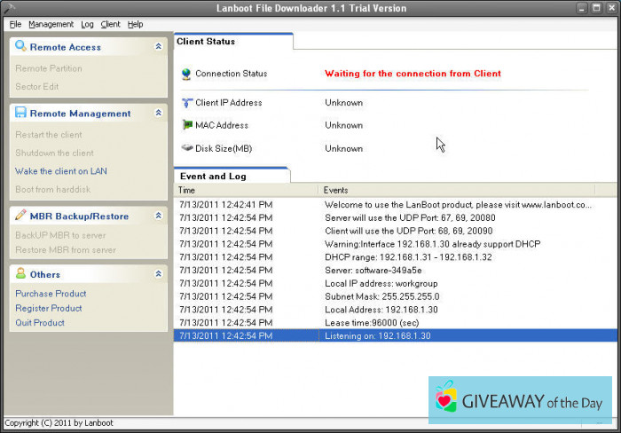Click the Events column header
Image resolution: width=621 pixels, height=433 pixels.
pyautogui.click(x=337, y=190)
